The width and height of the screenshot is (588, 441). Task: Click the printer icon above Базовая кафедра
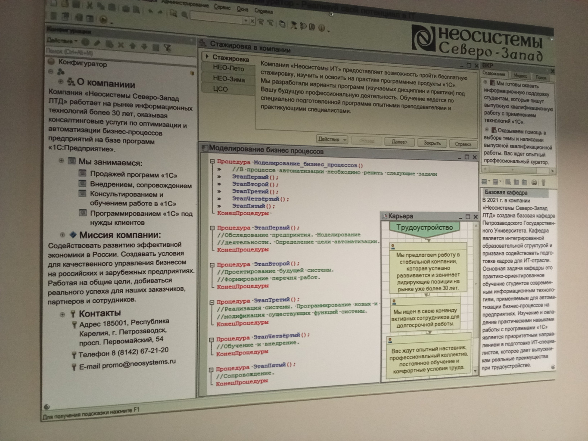(534, 182)
